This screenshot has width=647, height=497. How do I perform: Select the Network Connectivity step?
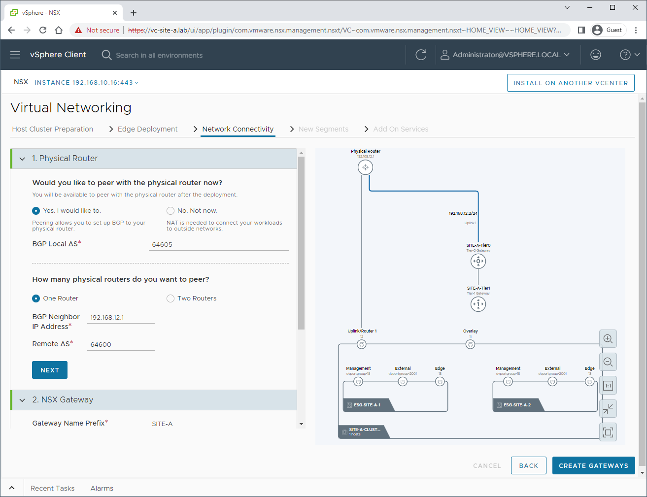(238, 129)
